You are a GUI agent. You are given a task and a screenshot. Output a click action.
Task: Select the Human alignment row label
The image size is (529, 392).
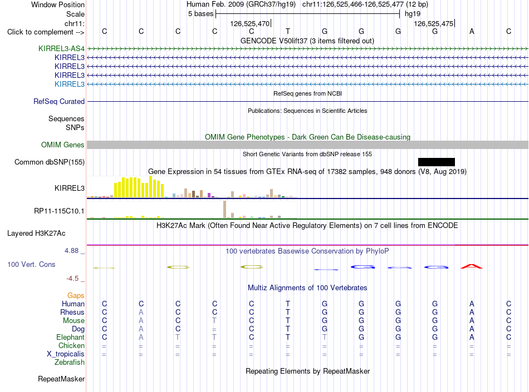pos(73,304)
